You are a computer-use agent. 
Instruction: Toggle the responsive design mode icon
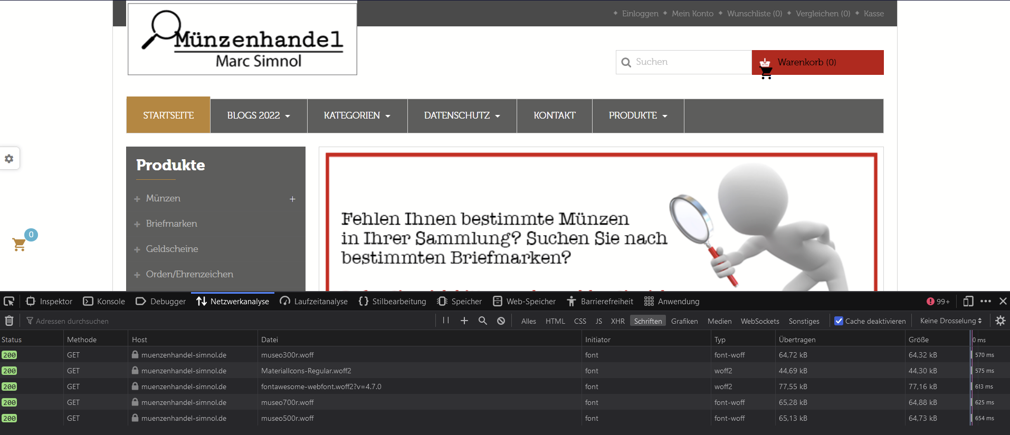[968, 301]
